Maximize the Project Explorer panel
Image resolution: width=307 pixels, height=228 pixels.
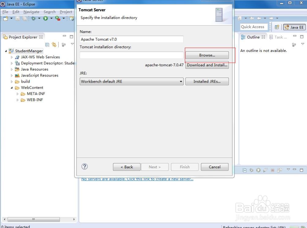pyautogui.click(x=71, y=37)
